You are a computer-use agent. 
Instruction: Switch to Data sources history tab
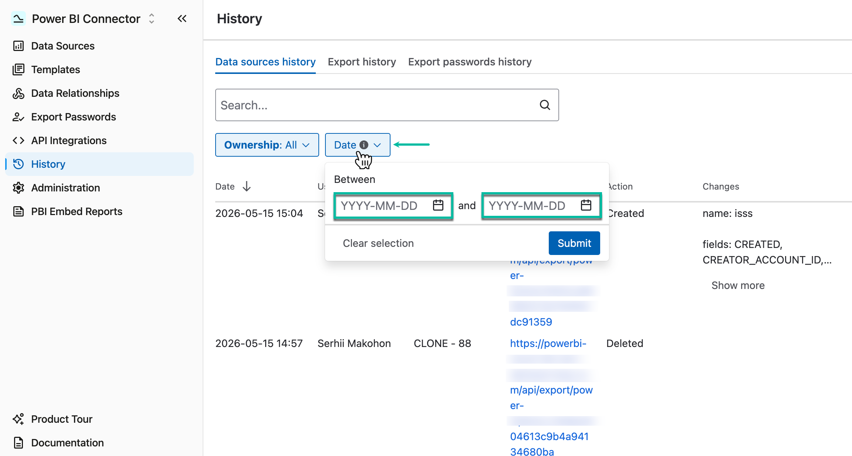[266, 62]
